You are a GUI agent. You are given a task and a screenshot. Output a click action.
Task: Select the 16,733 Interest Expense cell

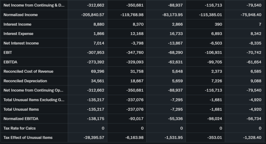176,34
